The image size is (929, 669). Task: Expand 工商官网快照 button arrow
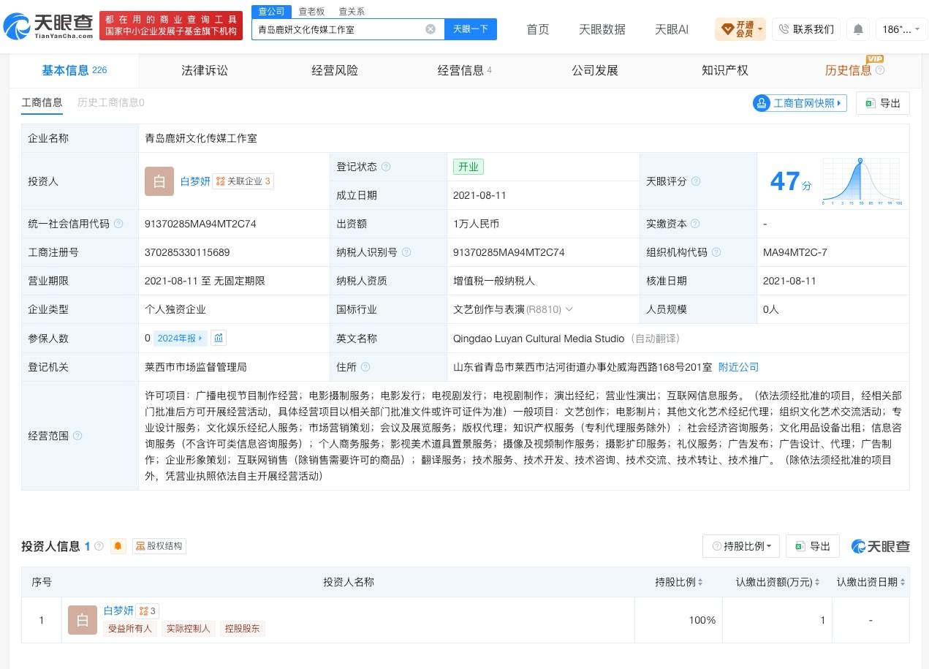point(840,103)
